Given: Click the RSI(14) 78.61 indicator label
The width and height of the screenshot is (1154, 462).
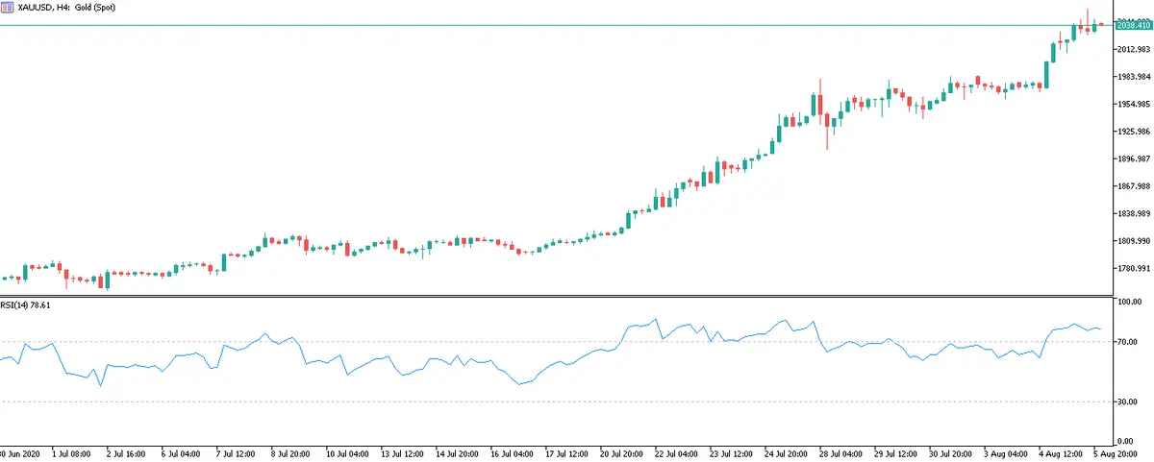Looking at the screenshot, I should point(25,304).
